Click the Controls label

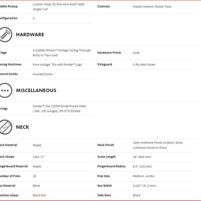pyautogui.click(x=104, y=7)
